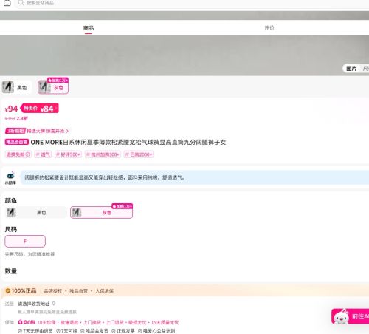Click the #已购2000+ tag
Viewport: 369px width, 334px height.
click(x=139, y=154)
